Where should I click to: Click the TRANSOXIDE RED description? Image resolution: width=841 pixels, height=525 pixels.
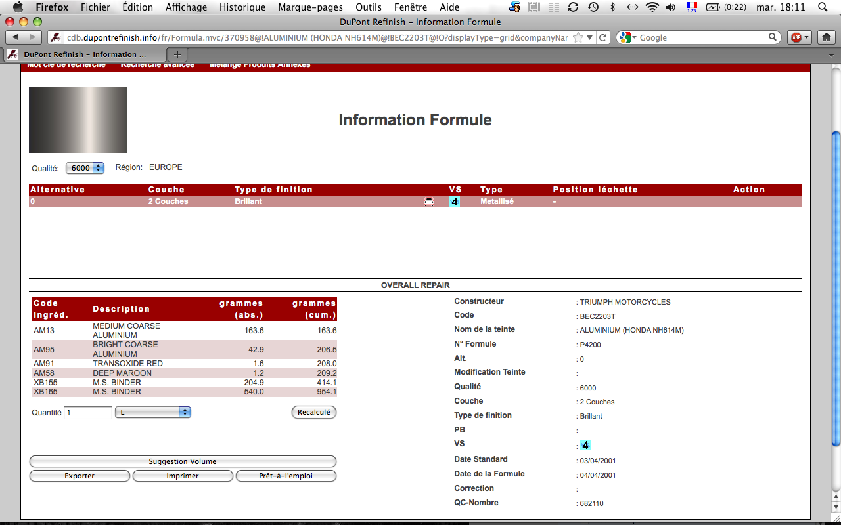[x=127, y=364]
